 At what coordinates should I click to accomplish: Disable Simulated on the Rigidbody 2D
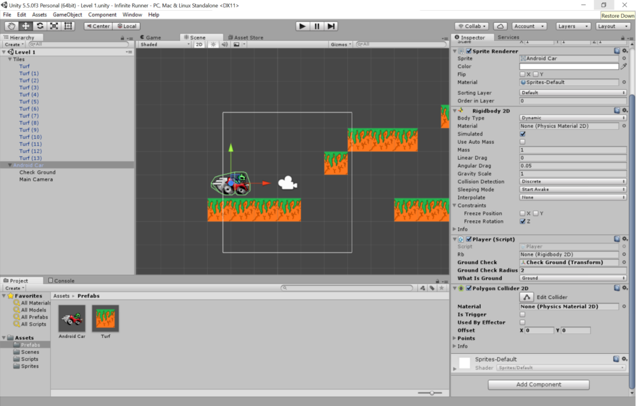pyautogui.click(x=523, y=134)
